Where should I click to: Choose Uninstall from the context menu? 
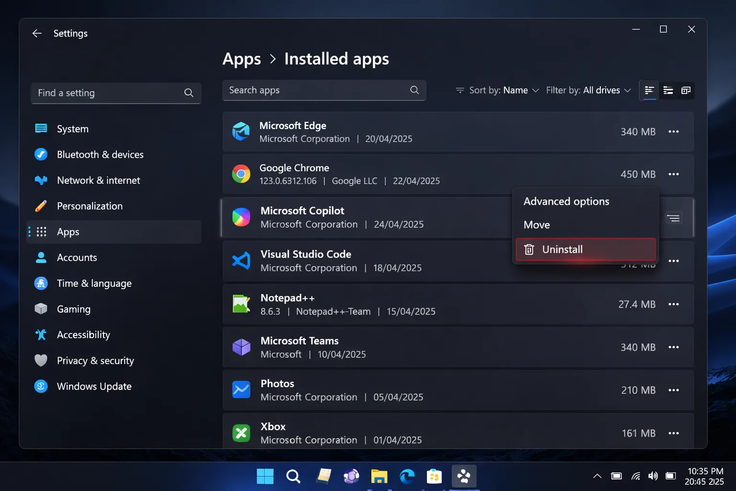pyautogui.click(x=562, y=249)
